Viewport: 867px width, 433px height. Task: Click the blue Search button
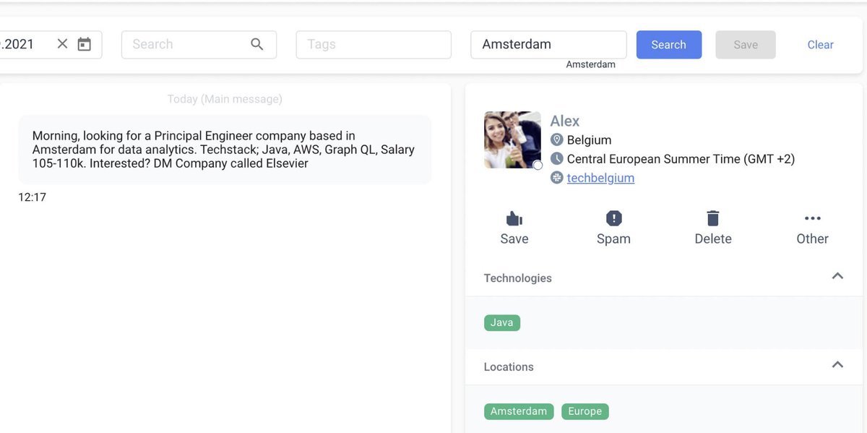coord(669,45)
